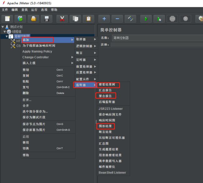Click the Stop test toolbar icon
Screen dimensions: 203x183
[x=172, y=19]
